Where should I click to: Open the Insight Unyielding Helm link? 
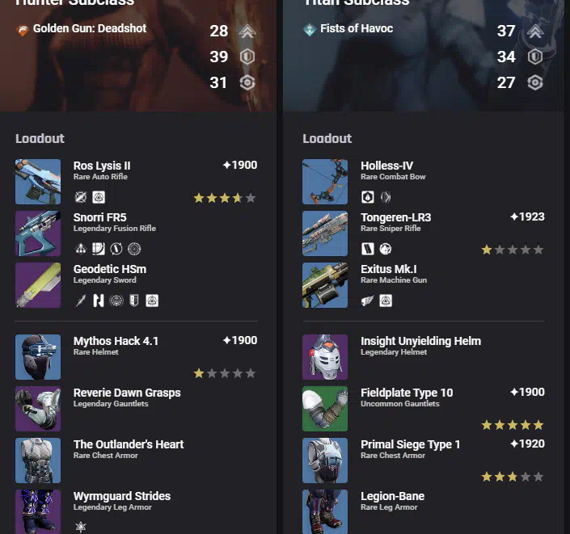coord(420,341)
